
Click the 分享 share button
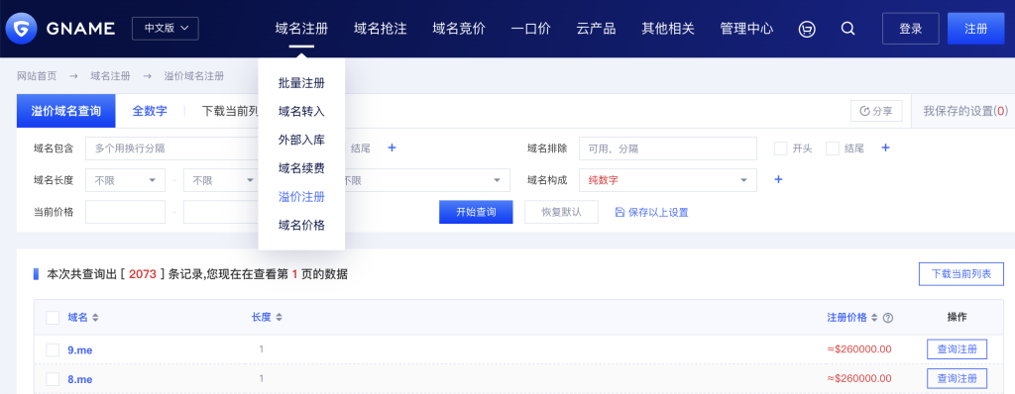[876, 111]
